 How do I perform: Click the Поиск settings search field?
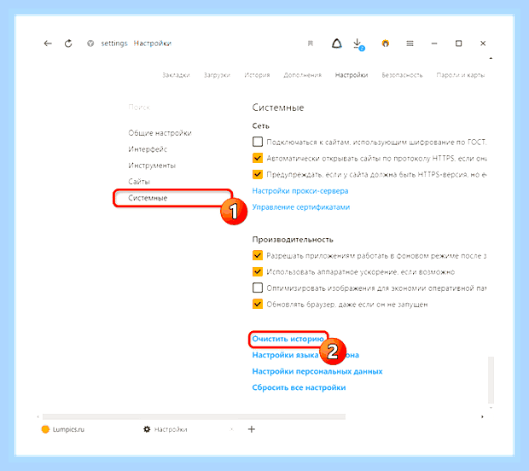pyautogui.click(x=139, y=108)
